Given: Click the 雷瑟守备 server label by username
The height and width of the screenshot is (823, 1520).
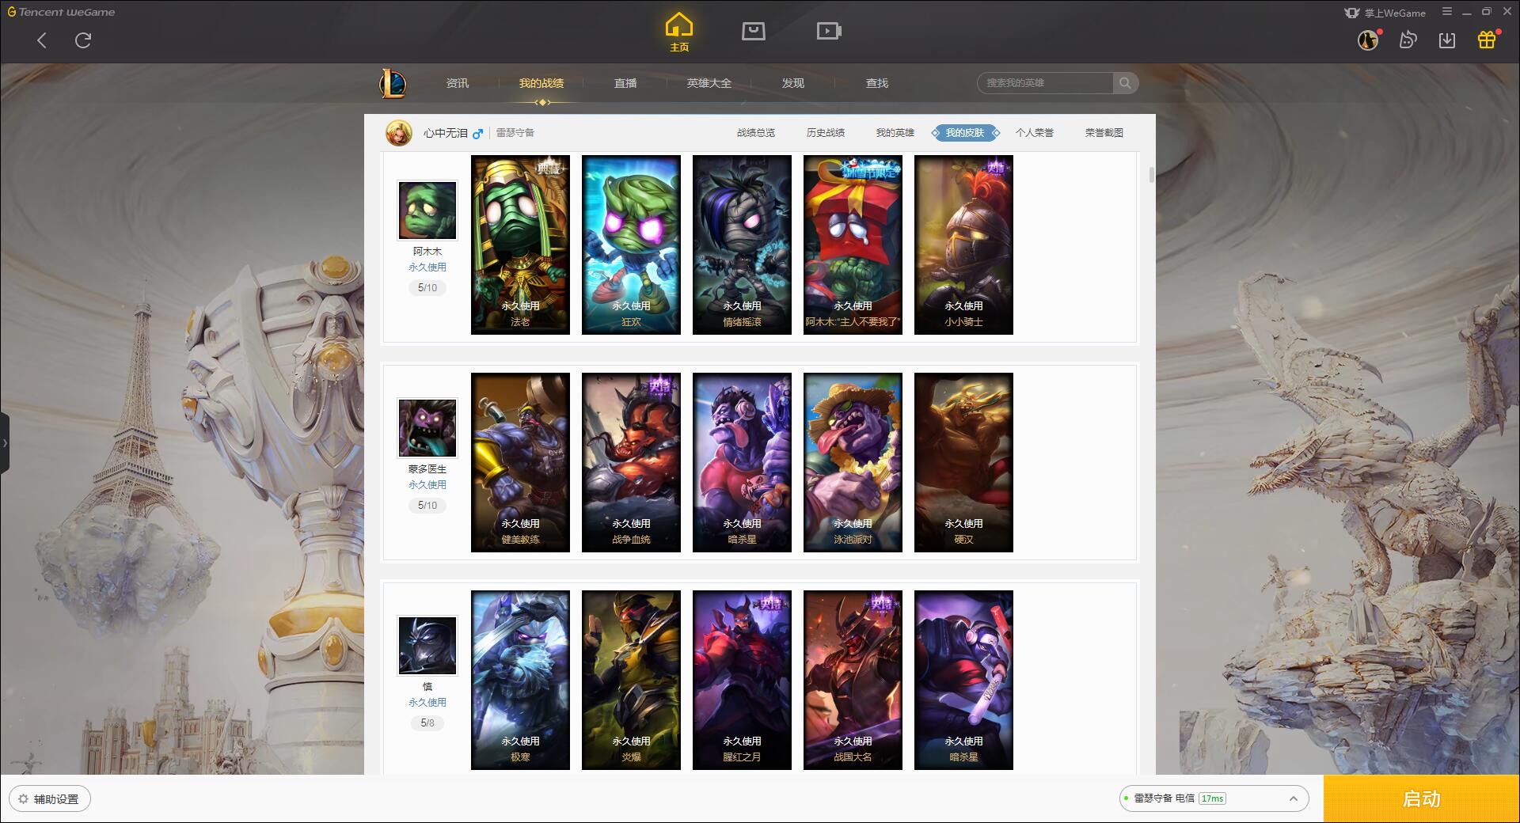Looking at the screenshot, I should pos(515,133).
